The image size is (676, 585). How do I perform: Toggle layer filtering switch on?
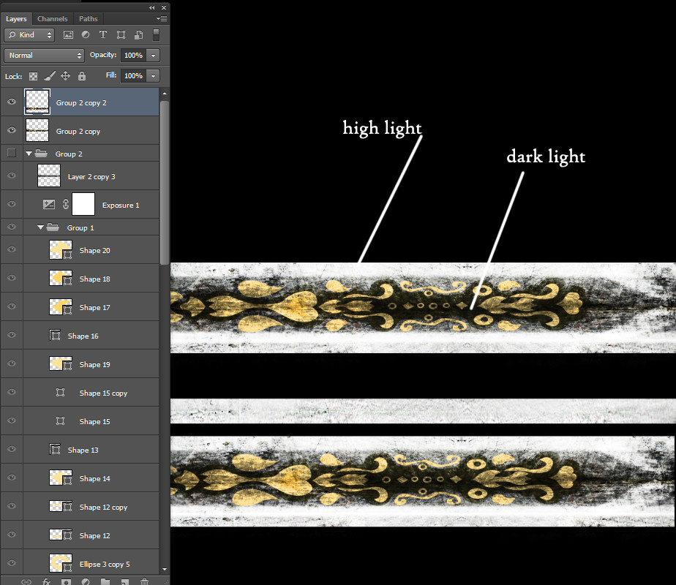pyautogui.click(x=156, y=35)
